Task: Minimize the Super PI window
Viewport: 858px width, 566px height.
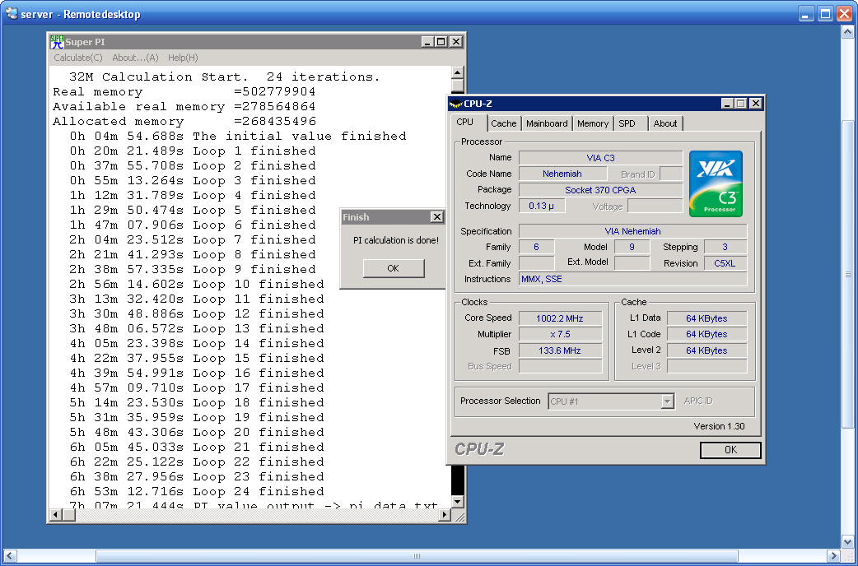Action: click(x=427, y=42)
